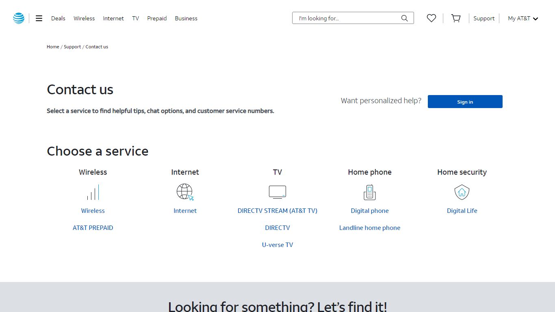The image size is (555, 312).
Task: Click the Wireless signal bars icon
Action: pos(93,192)
